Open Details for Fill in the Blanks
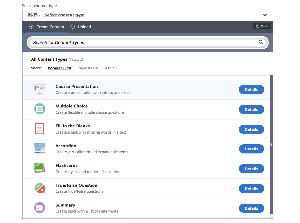Screen dimensions: 300x223 coord(251,129)
